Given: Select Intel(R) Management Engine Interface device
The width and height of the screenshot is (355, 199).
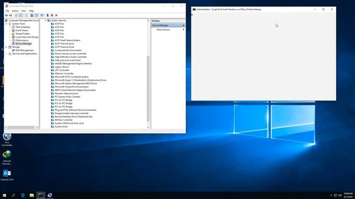Looking at the screenshot, I should [73, 64].
